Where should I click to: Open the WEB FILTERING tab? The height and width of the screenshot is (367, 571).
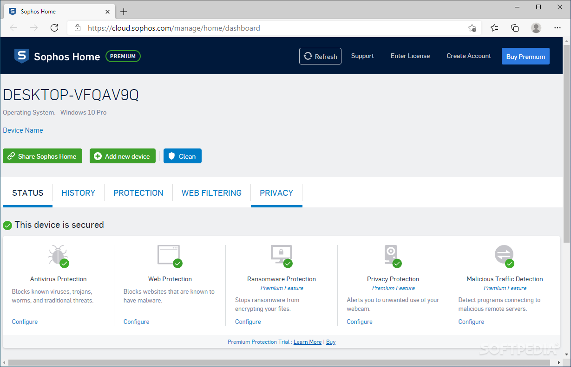pyautogui.click(x=211, y=193)
